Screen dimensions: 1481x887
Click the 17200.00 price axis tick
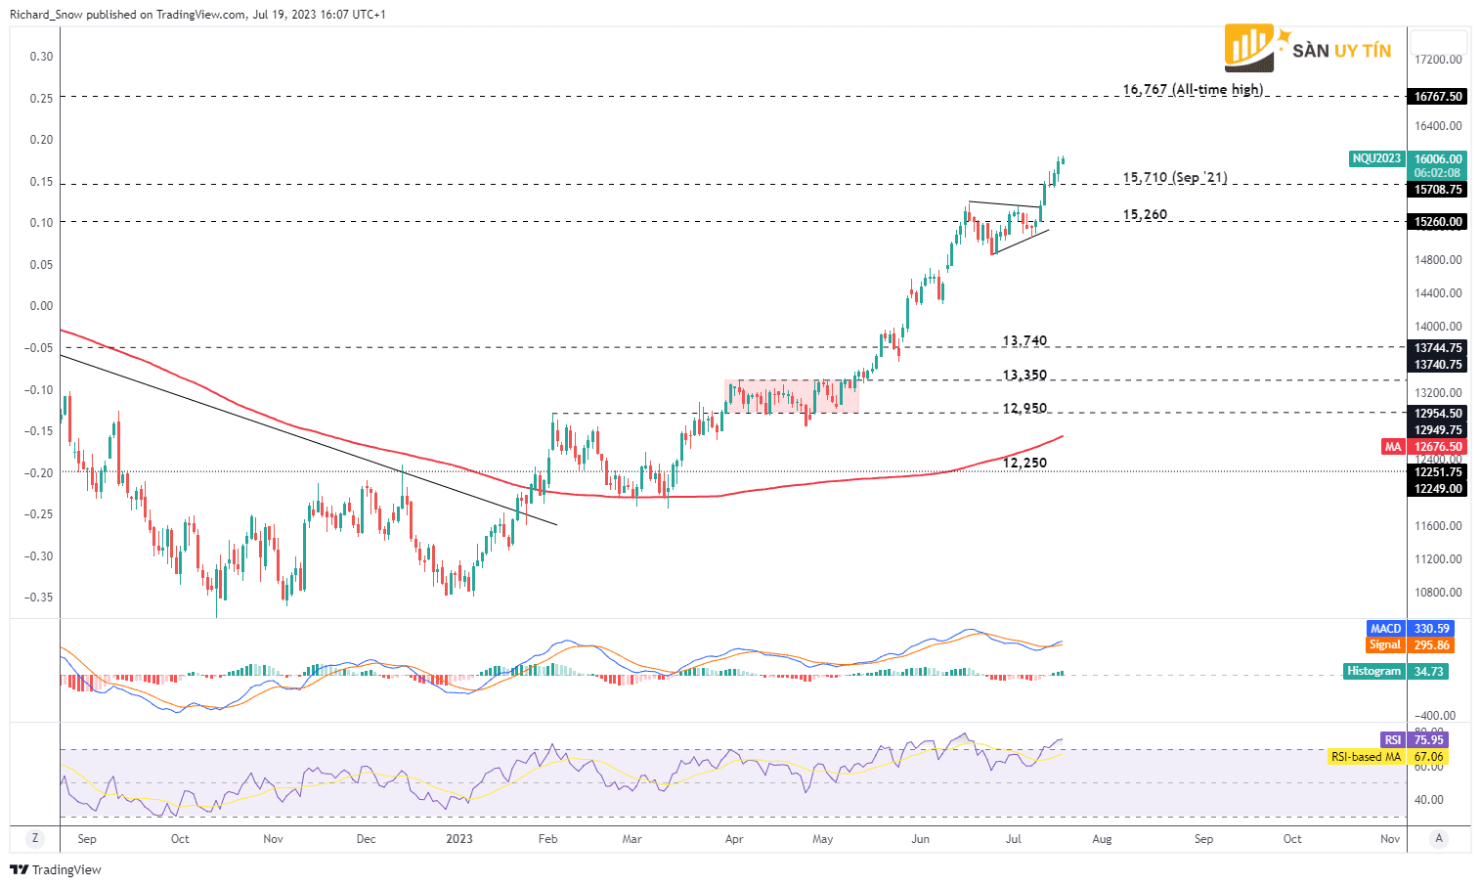tap(1438, 59)
